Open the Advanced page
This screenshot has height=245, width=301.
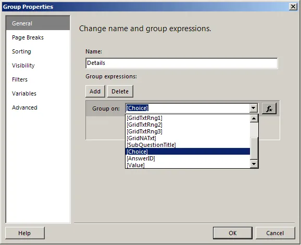[x=38, y=107]
